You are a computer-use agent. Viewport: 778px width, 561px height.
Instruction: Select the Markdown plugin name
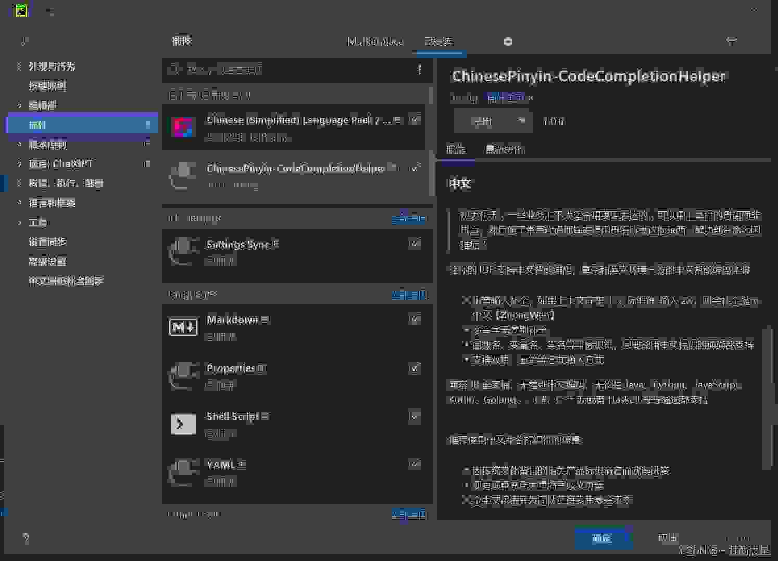[x=232, y=320]
